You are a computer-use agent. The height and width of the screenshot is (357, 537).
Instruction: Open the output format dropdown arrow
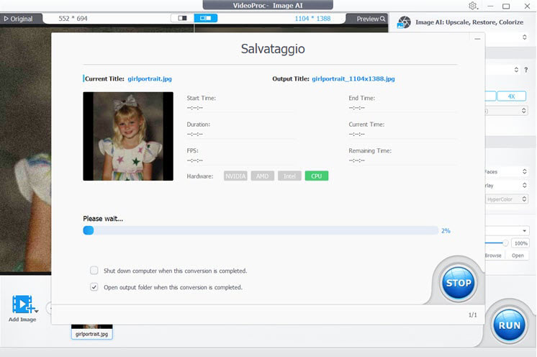click(x=524, y=231)
